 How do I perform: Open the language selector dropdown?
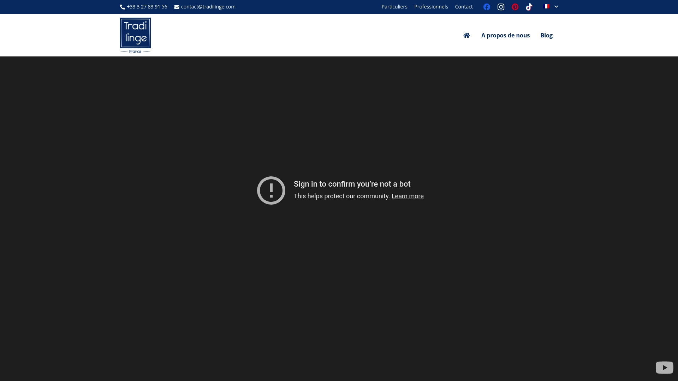click(x=551, y=7)
